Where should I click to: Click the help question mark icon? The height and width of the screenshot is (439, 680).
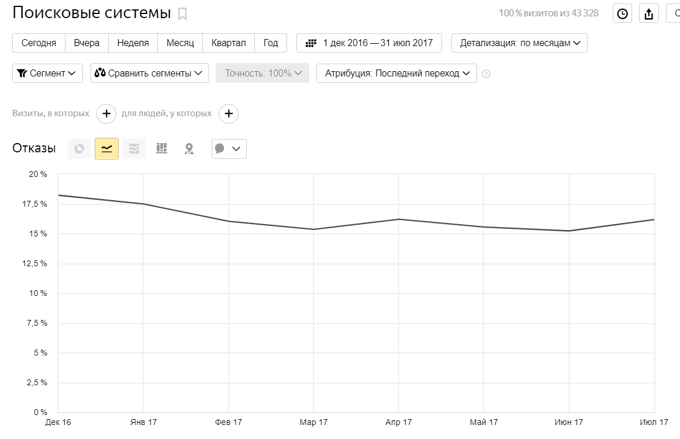tap(486, 74)
